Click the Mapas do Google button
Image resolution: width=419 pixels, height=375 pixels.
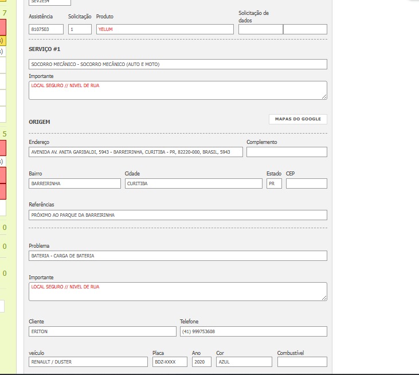(x=297, y=119)
